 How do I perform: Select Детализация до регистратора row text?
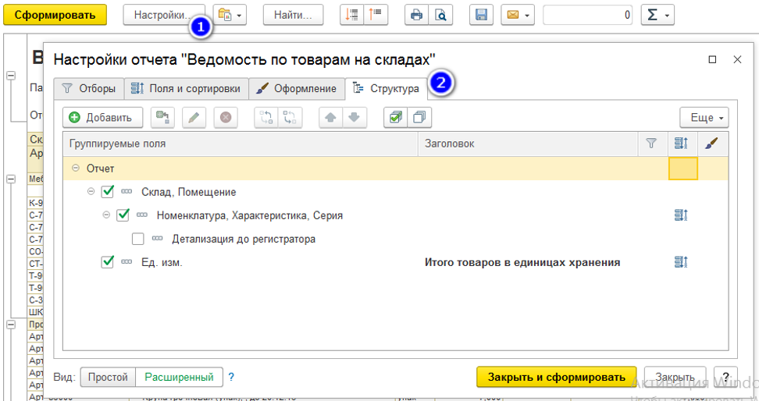[x=244, y=239]
